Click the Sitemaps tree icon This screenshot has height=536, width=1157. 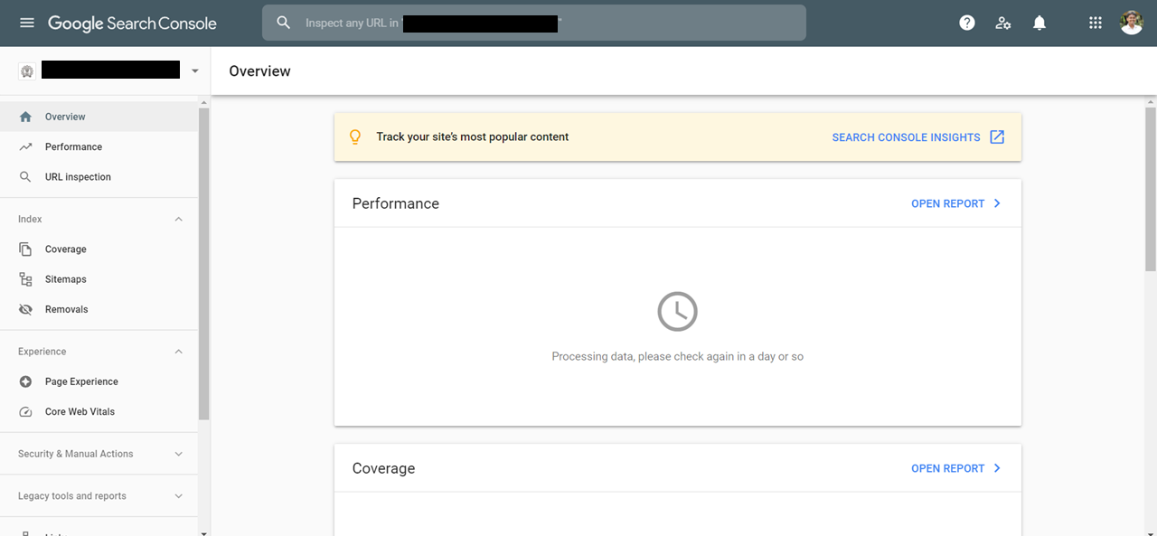pyautogui.click(x=25, y=279)
